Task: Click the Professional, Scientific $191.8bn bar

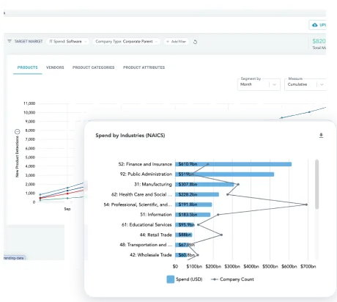Action: pos(193,205)
